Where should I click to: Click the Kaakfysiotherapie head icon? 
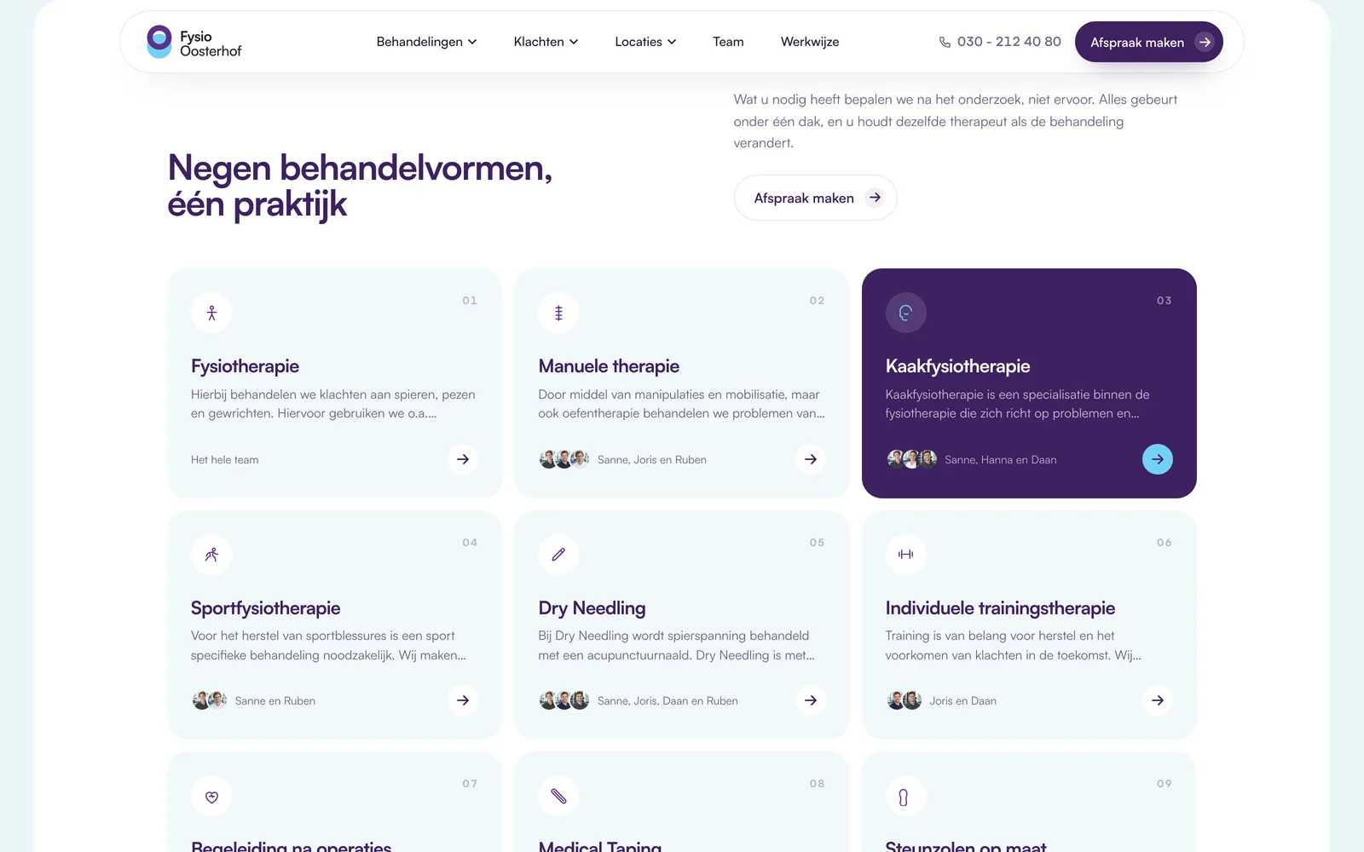(x=905, y=313)
